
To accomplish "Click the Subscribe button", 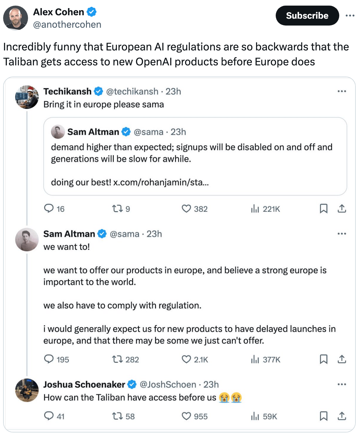I will 307,16.
